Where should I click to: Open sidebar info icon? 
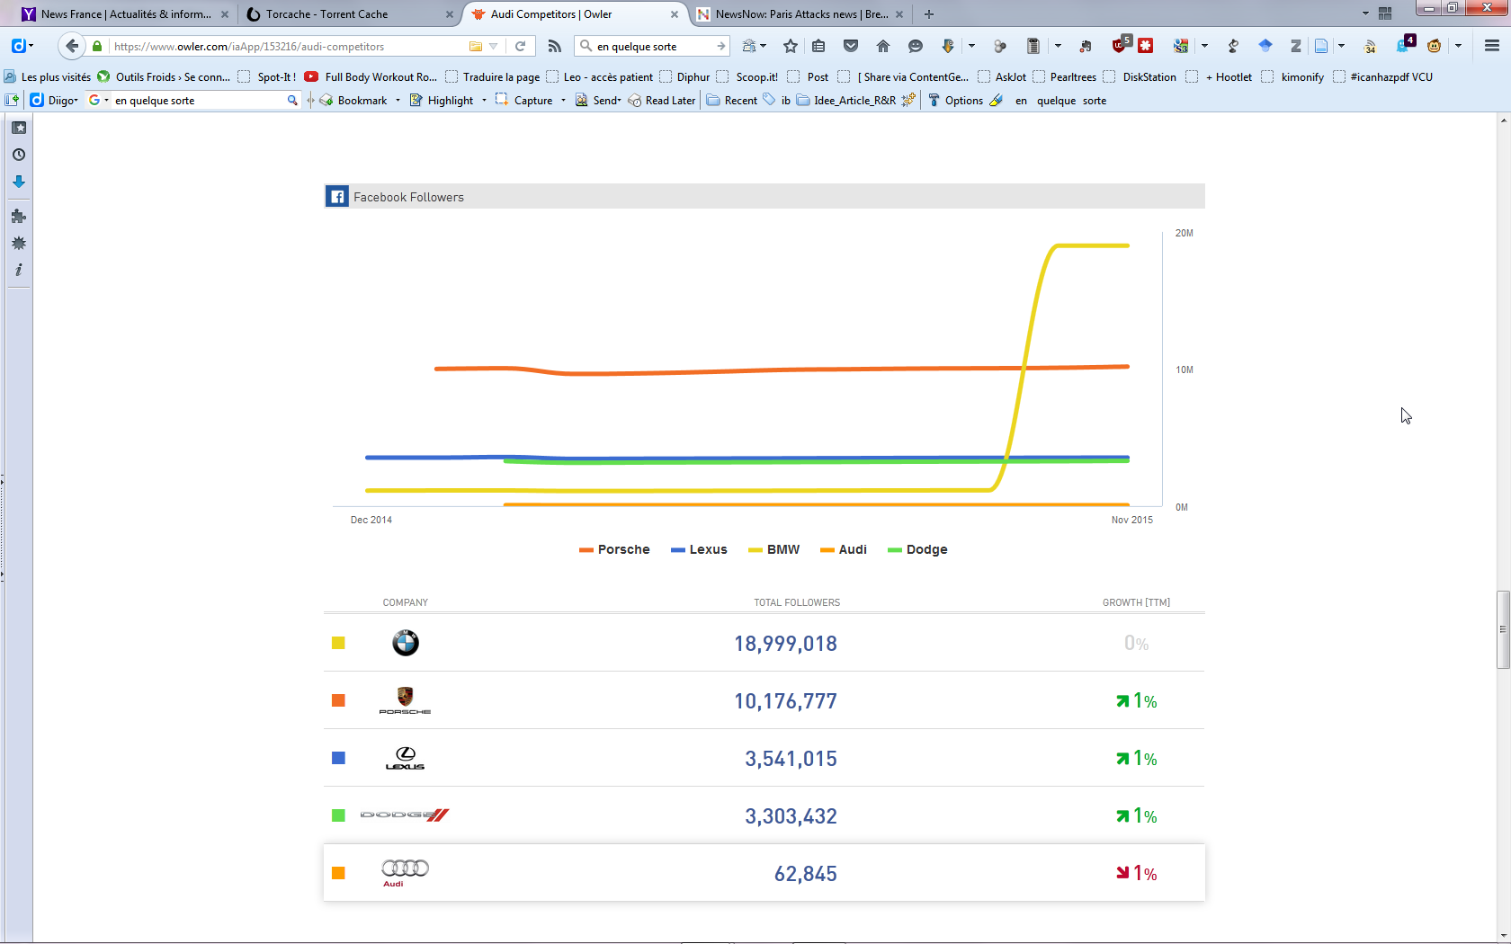point(19,270)
